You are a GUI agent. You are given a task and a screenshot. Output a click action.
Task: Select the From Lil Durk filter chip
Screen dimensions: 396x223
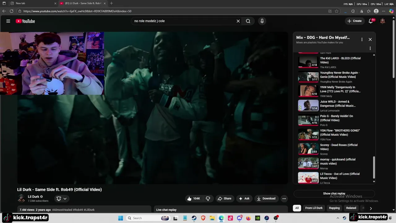click(314, 208)
